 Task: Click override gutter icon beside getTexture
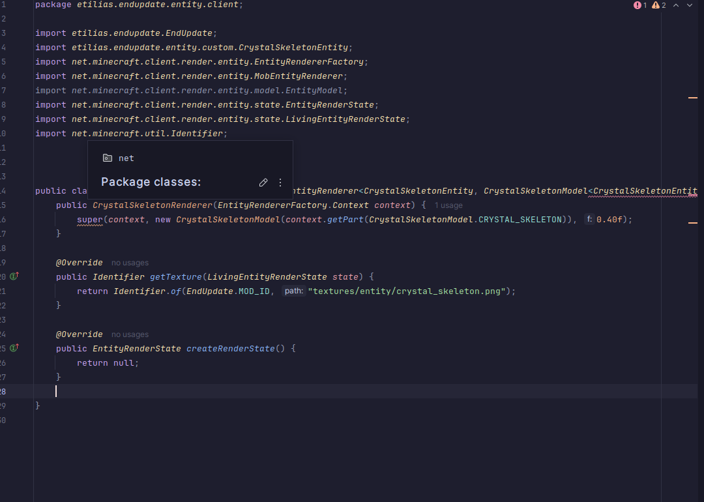click(14, 276)
